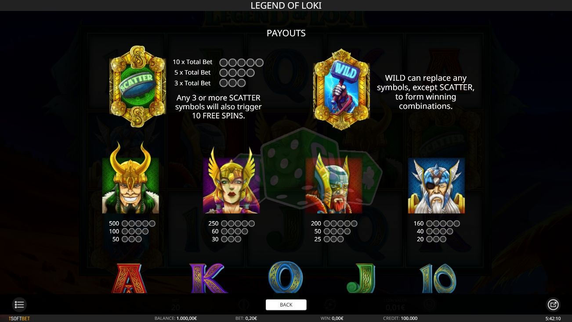Click the exit/share icon at bottom right
Viewport: 572px width, 322px height.
pos(553,304)
